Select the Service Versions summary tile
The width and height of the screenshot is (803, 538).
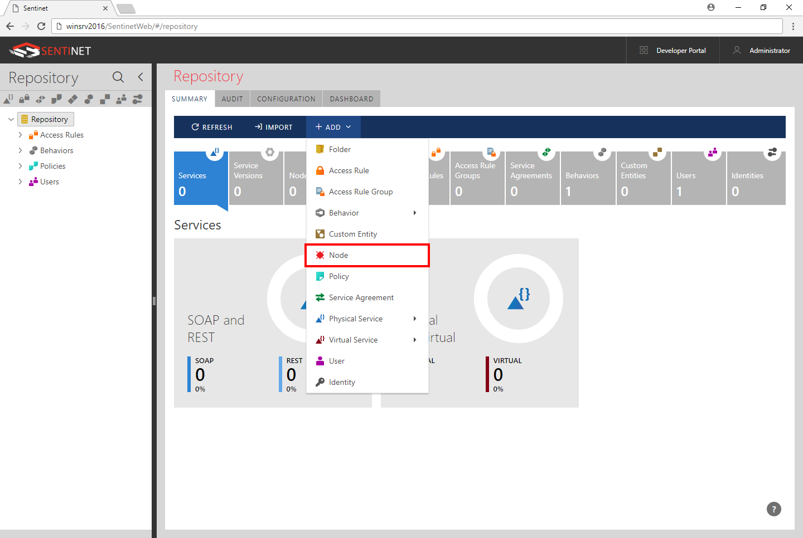pos(256,178)
